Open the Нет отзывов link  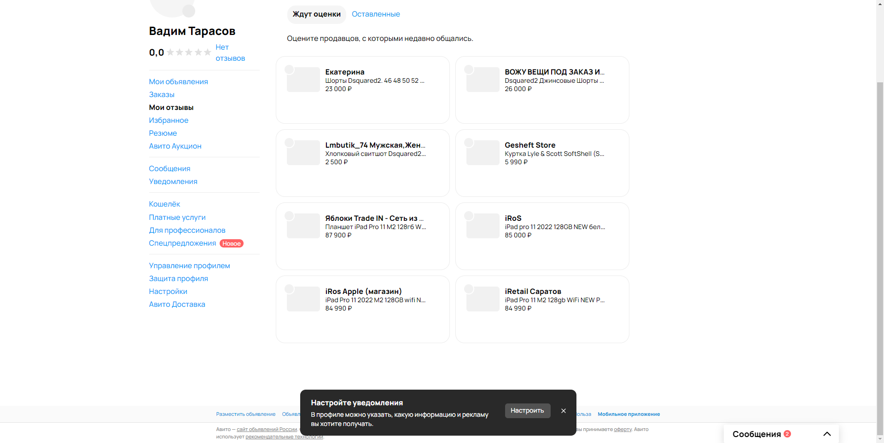[x=230, y=52]
